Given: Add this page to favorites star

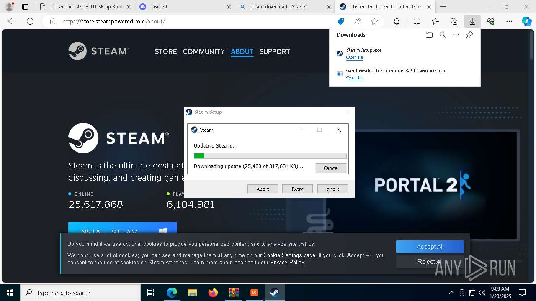Looking at the screenshot, I should (x=374, y=21).
